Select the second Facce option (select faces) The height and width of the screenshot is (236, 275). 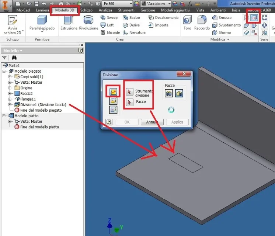point(179,93)
